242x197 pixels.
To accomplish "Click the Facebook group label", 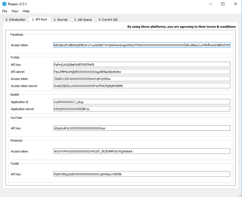I will click(x=17, y=34).
